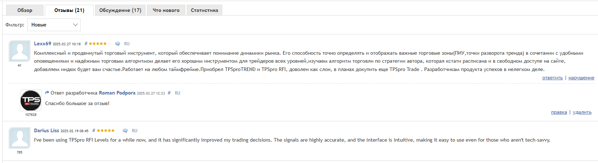
Task: Open the Что нового tab
Action: coord(166,10)
